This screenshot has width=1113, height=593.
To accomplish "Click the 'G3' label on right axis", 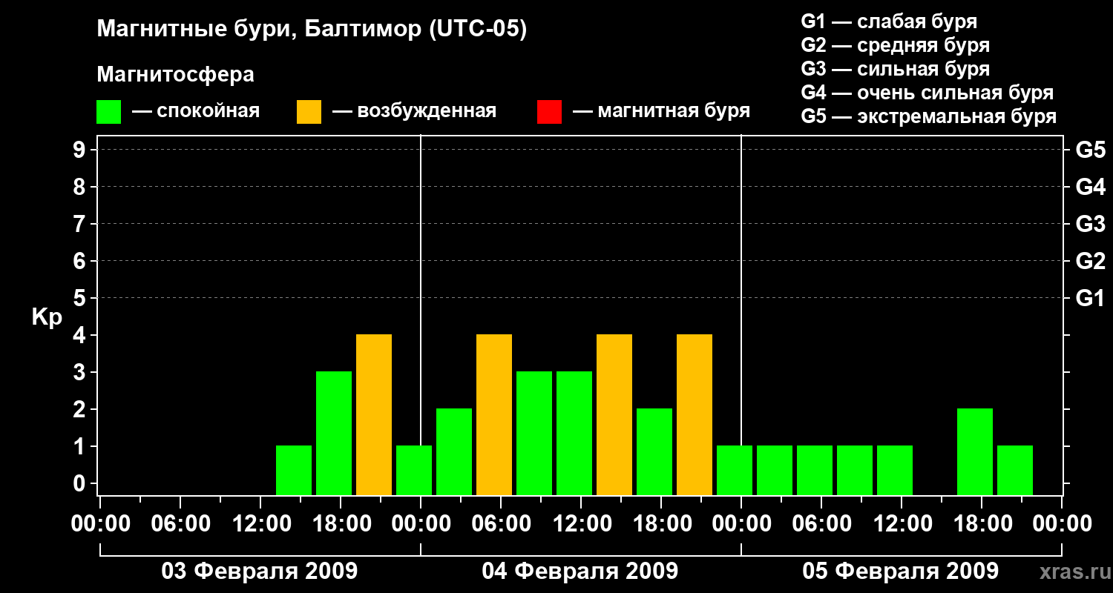I will [x=1091, y=224].
